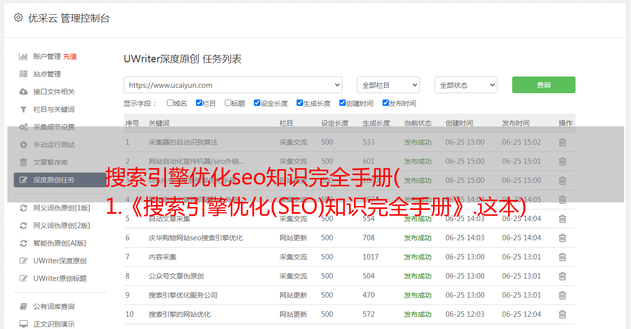Delete task row 2 with trash icon

click(x=563, y=161)
